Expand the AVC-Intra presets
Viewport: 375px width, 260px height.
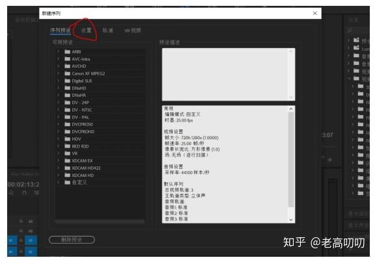tap(58, 58)
